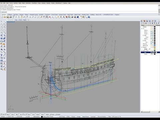Click the Default layer black color swatch
The image size is (160, 120).
click(x=155, y=27)
